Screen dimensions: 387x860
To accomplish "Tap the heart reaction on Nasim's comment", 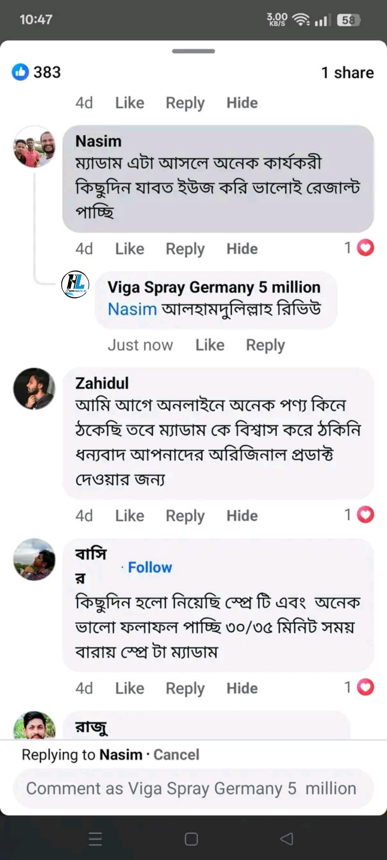I will coord(365,248).
